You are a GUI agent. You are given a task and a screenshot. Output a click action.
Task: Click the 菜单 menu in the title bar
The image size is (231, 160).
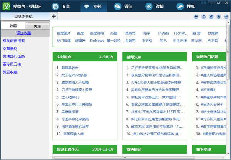click(204, 3)
